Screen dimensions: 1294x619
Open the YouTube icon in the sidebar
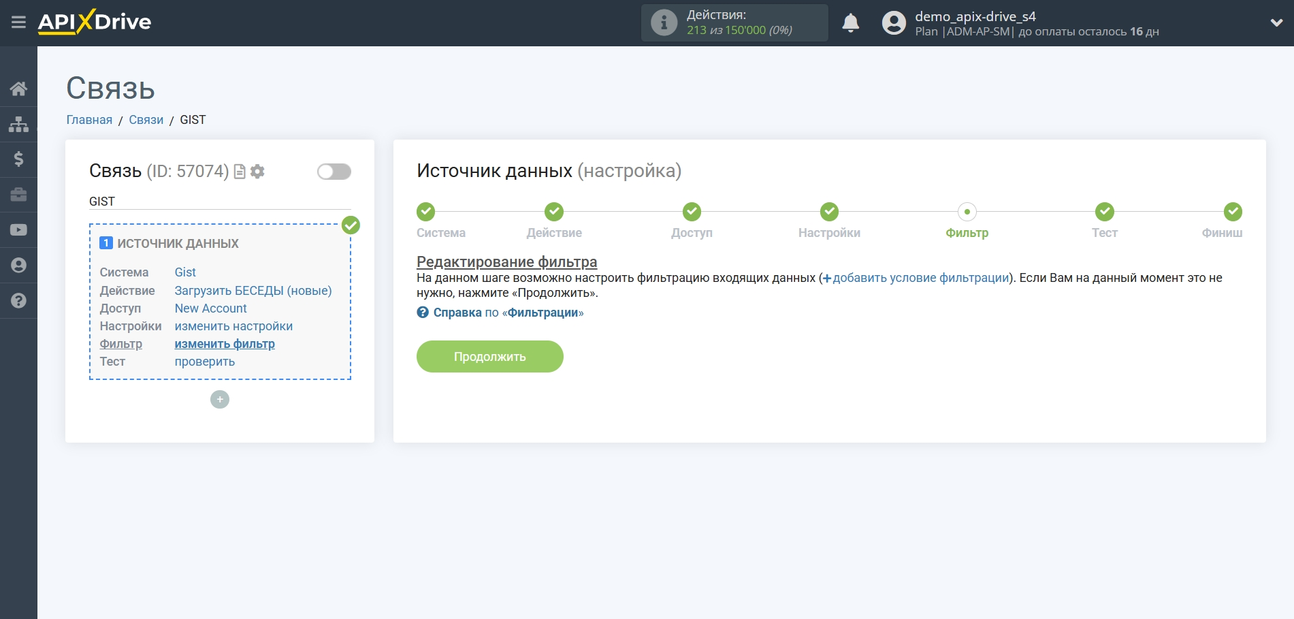(18, 230)
